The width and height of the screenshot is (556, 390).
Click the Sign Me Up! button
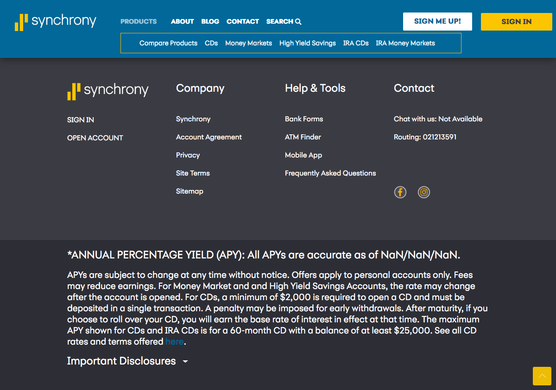437,21
